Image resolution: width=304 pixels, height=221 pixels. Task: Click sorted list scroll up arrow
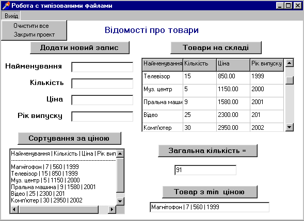point(120,154)
